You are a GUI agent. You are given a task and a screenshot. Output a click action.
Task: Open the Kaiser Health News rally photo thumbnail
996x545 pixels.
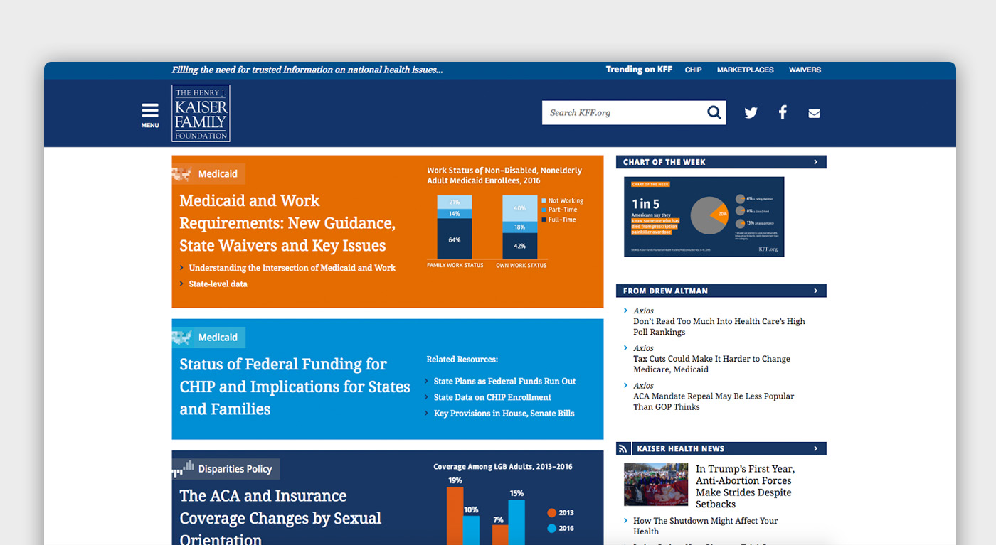click(656, 485)
